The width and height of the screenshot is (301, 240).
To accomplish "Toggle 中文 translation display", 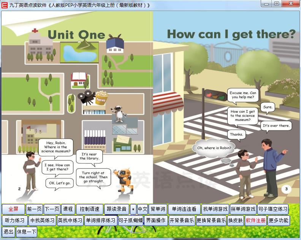I will pos(142,209).
